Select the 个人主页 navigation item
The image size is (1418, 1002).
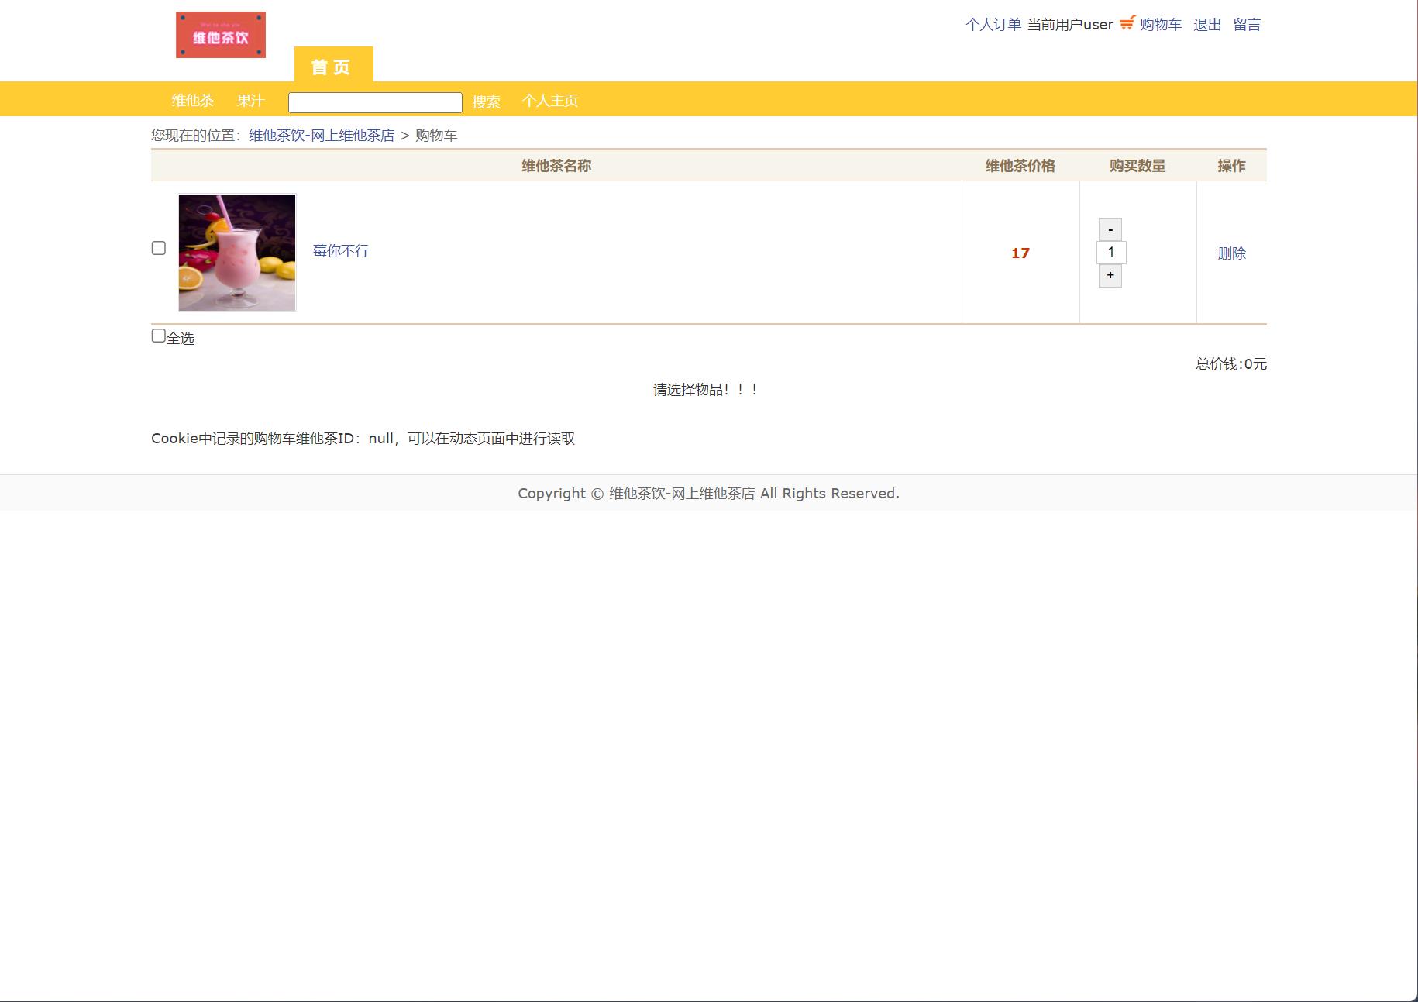551,102
